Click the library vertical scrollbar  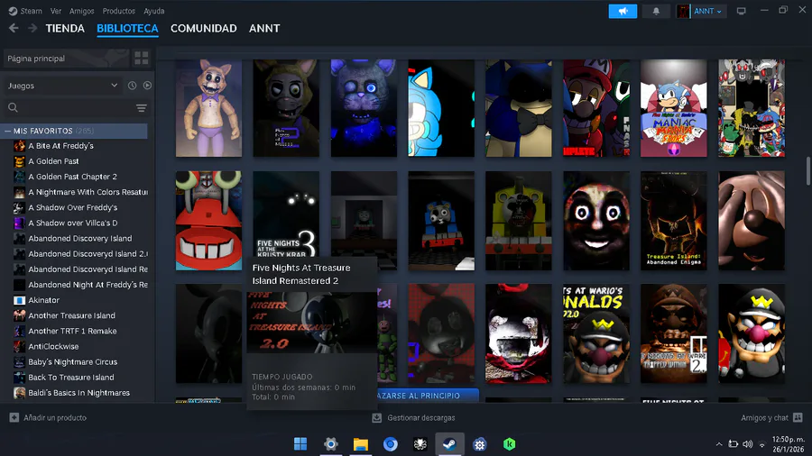[807, 171]
